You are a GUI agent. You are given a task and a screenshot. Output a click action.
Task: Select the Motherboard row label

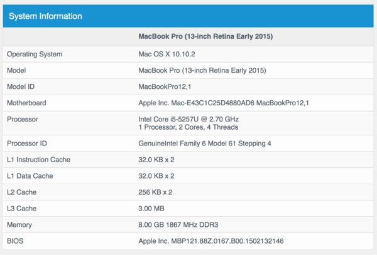28,103
